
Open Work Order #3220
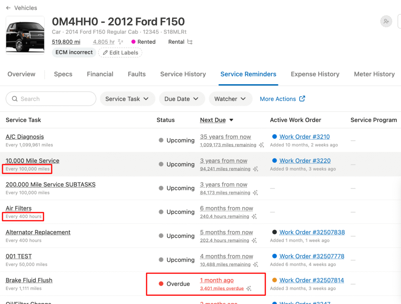[x=305, y=160]
